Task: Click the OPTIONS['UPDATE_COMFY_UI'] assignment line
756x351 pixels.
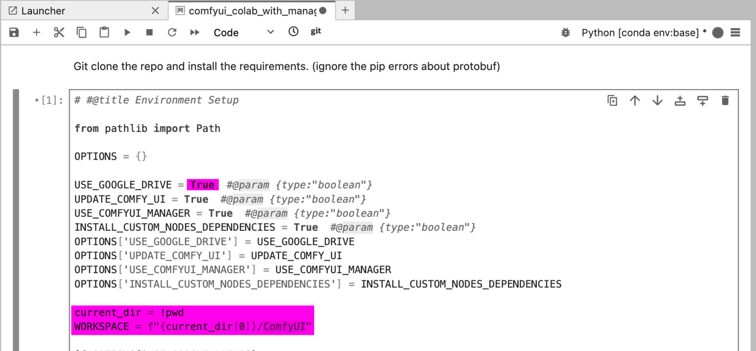Action: pos(208,256)
